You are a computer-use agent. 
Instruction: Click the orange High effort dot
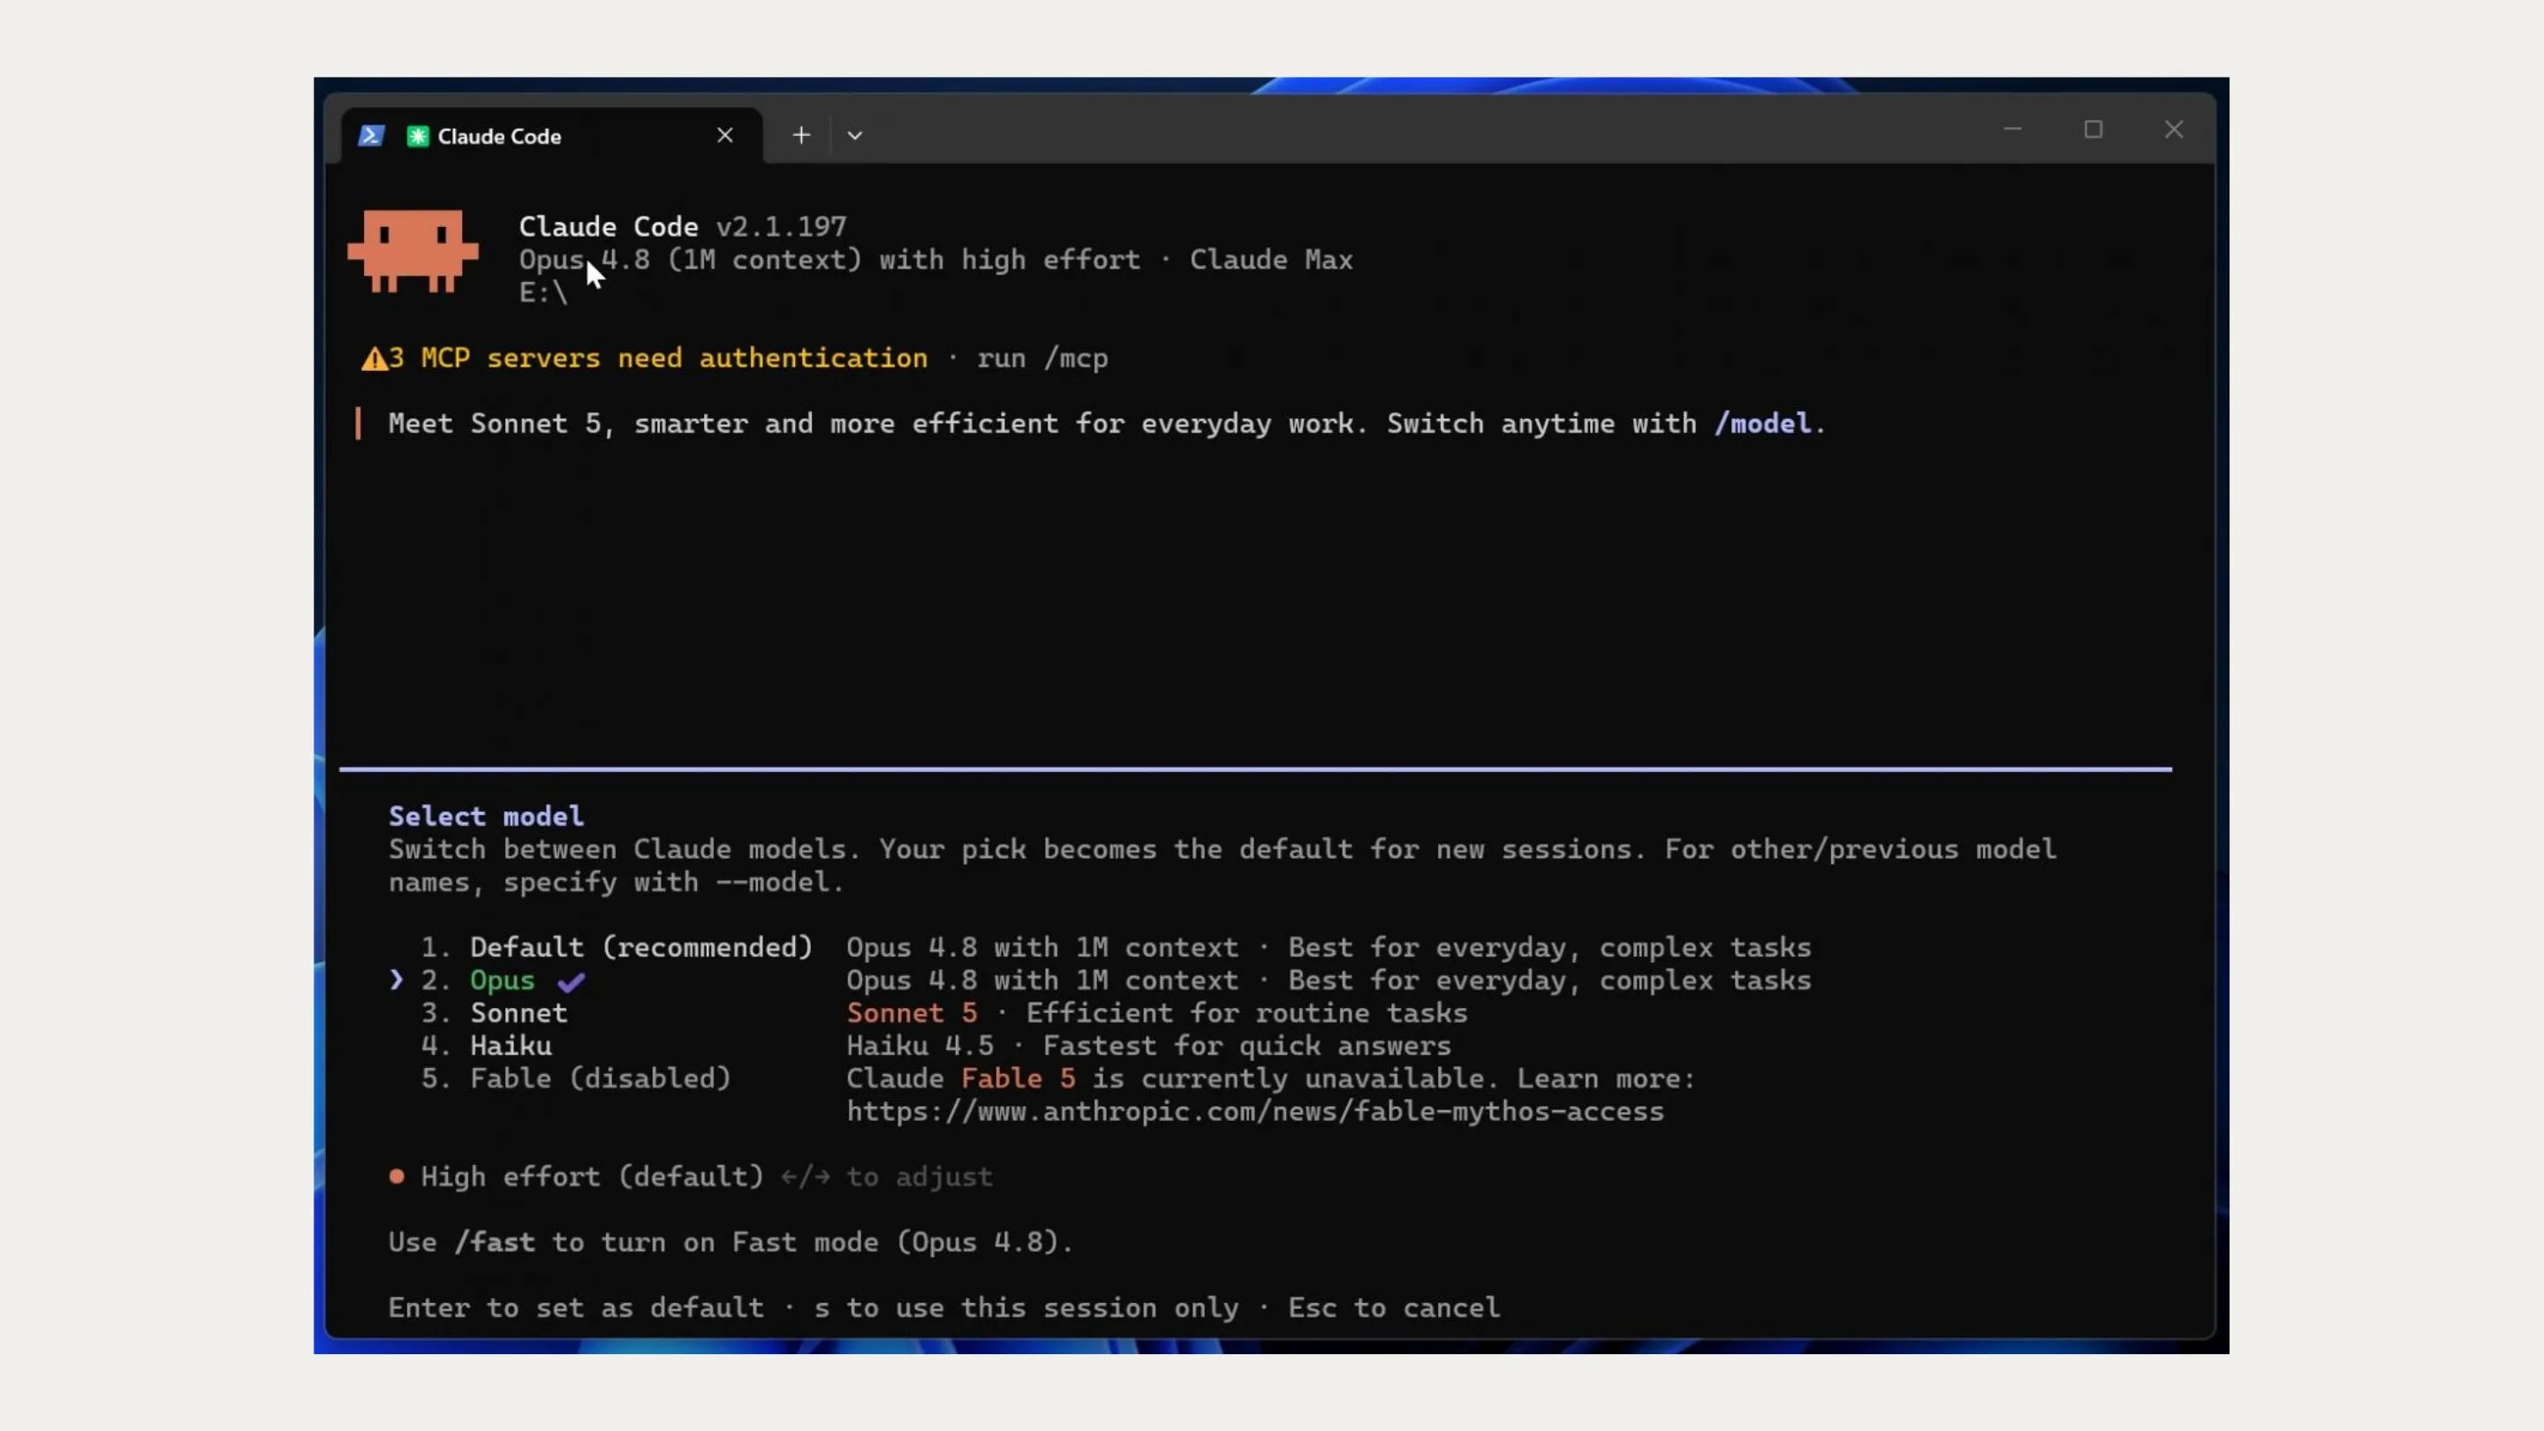coord(396,1177)
